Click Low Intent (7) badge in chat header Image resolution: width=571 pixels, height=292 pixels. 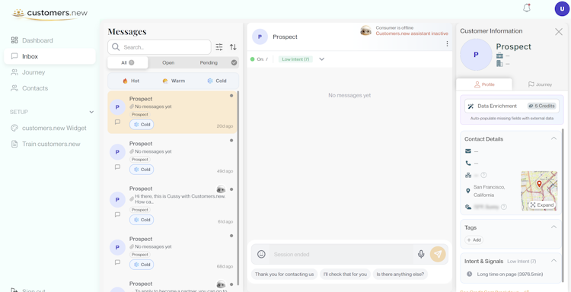295,59
